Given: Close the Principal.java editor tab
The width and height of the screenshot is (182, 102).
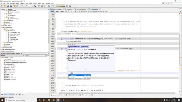Looking at the screenshot, I should 100,9.
